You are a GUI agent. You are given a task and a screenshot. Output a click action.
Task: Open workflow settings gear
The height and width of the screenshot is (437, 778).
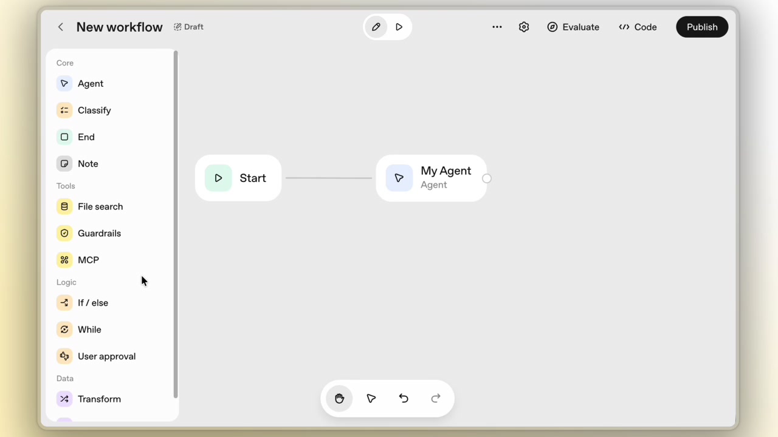tap(523, 27)
